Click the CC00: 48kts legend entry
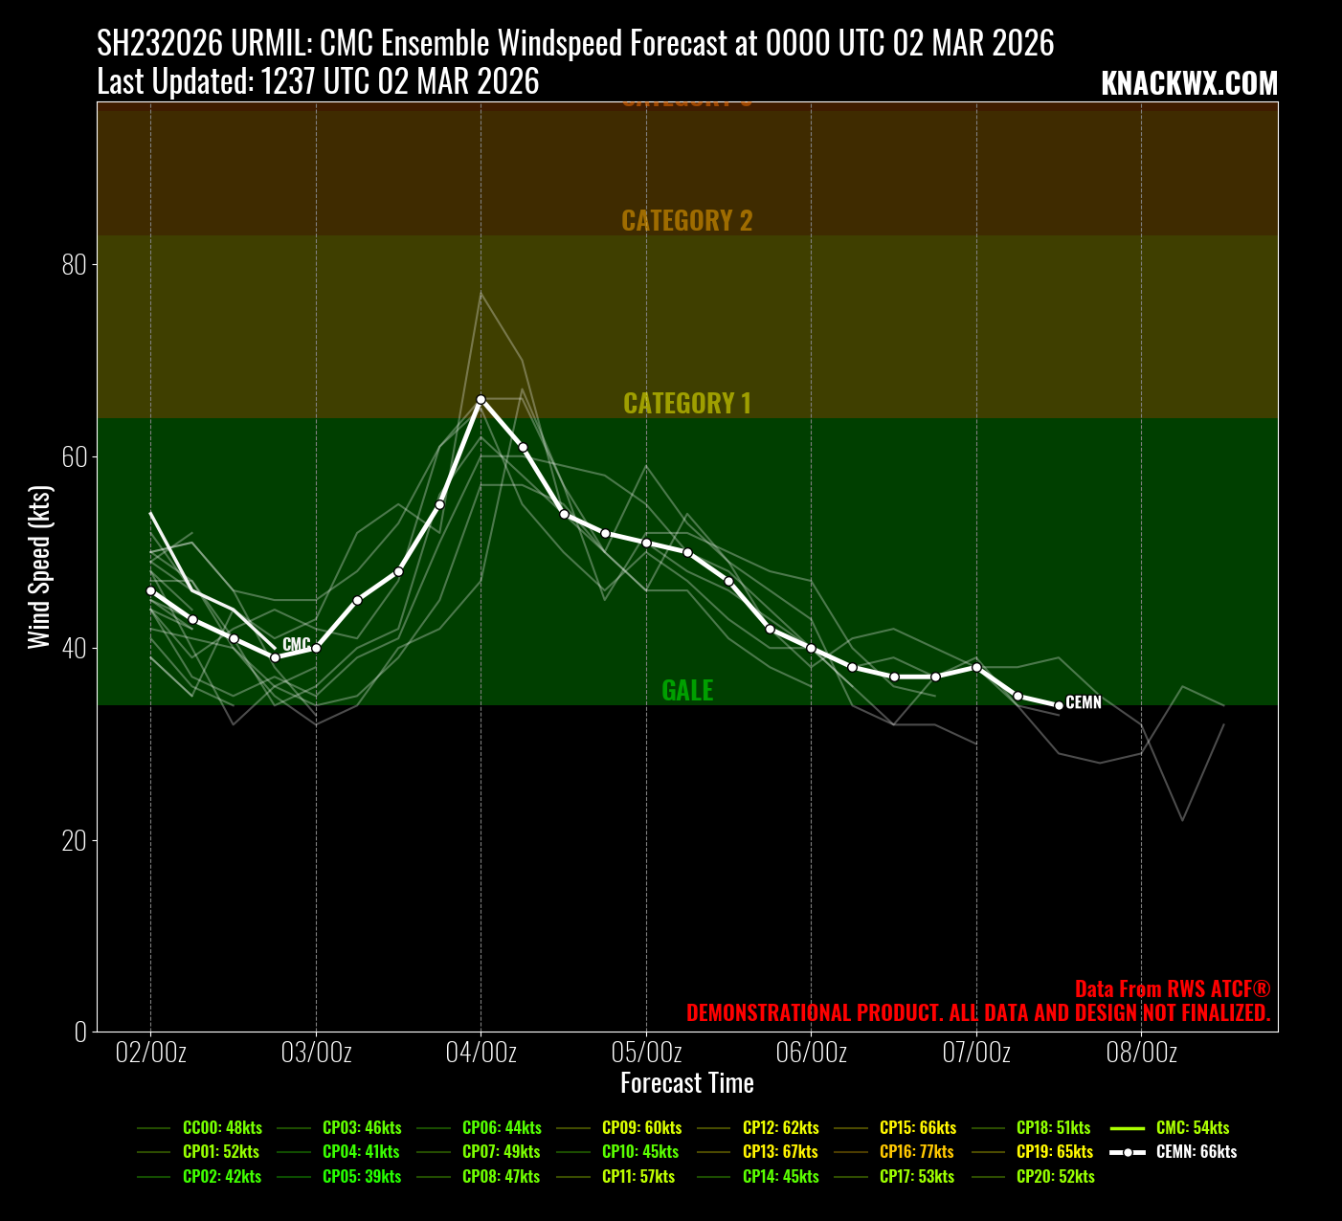The width and height of the screenshot is (1342, 1221). point(222,1128)
